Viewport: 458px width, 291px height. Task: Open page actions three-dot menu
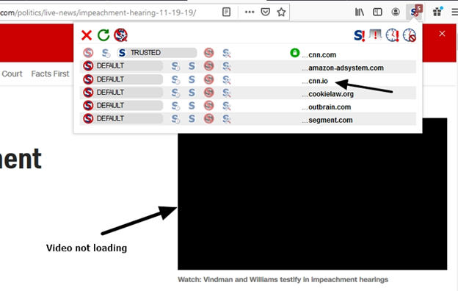tap(250, 12)
